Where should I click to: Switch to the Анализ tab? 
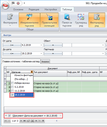tap(45, 62)
